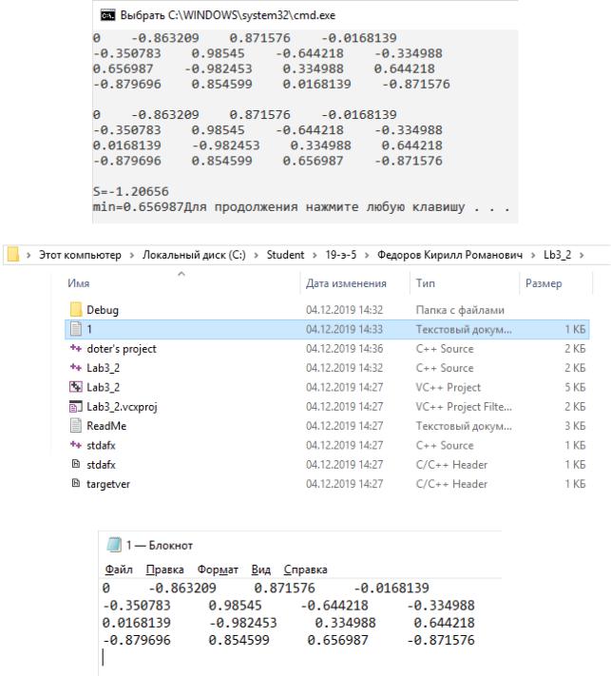611x676 pixels.
Task: Open Файл menu in Notepad
Action: 119,570
